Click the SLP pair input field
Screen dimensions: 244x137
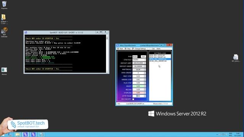143,56
